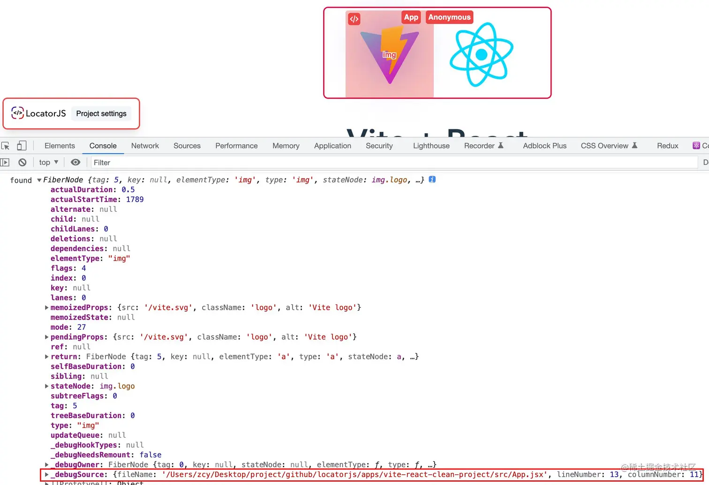
Task: Expand the memoizedProps entry
Action: tap(46, 307)
